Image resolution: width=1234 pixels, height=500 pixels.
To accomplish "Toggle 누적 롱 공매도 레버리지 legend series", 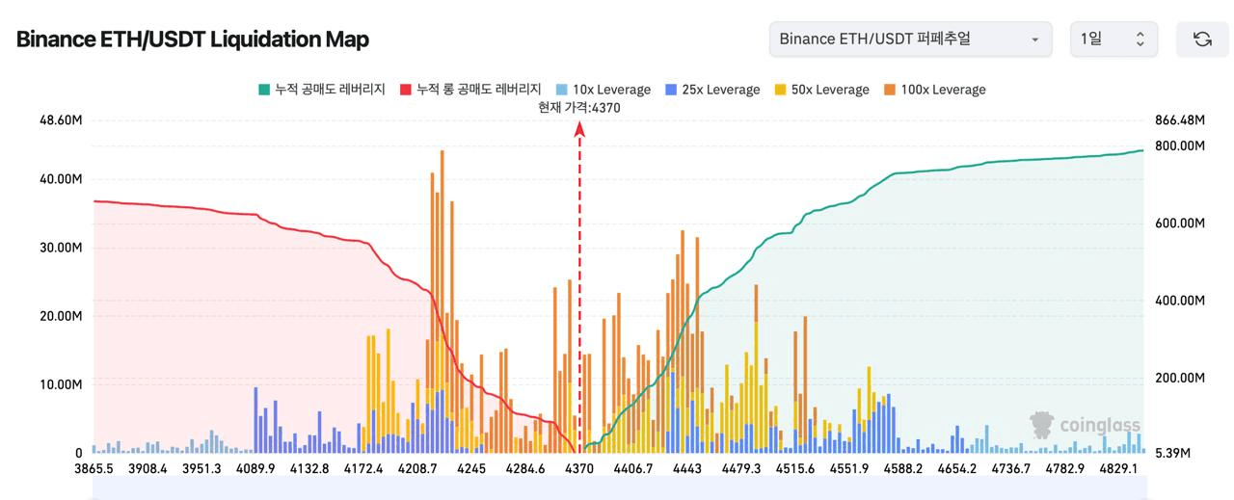I will [x=469, y=90].
